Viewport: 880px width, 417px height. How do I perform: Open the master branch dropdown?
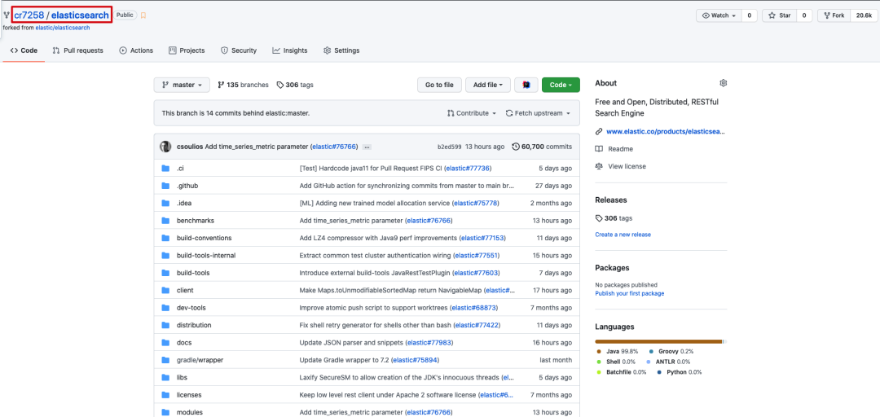183,85
